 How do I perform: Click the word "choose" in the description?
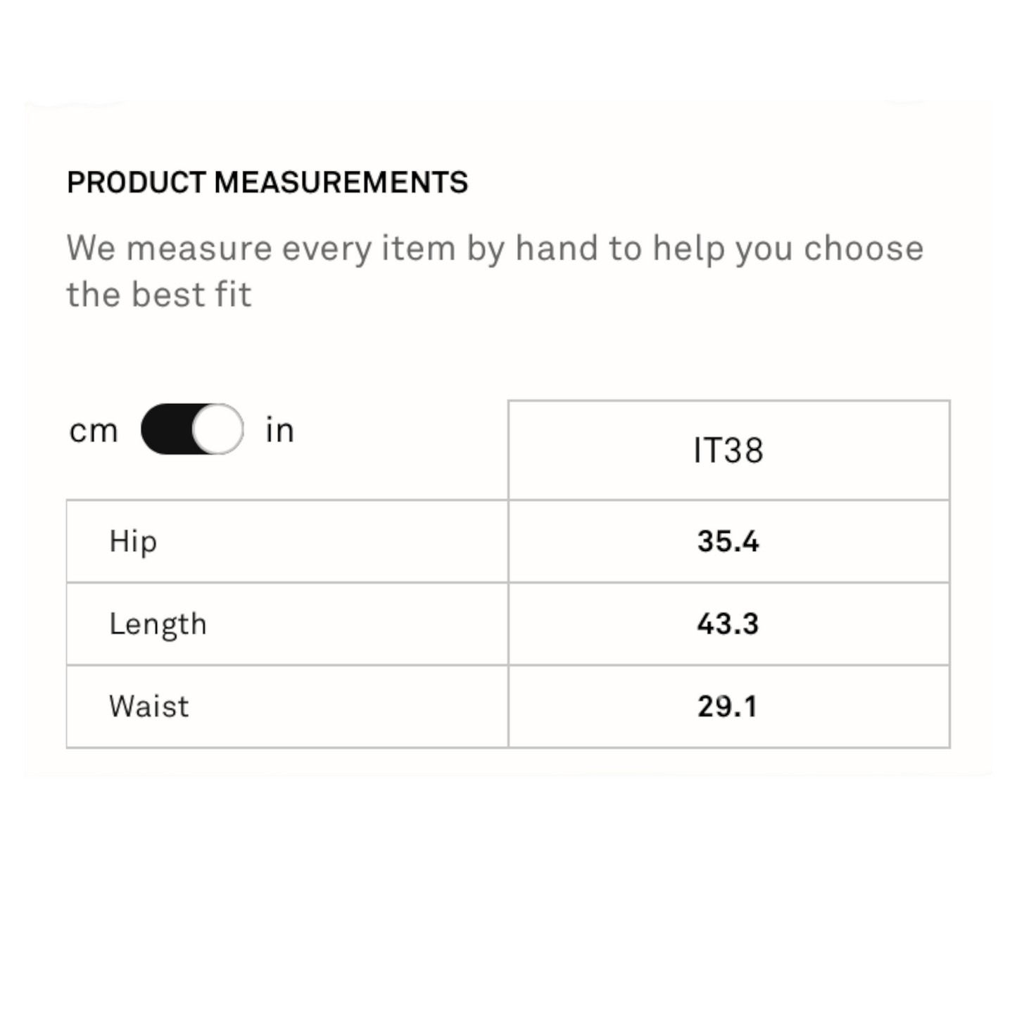pos(864,248)
